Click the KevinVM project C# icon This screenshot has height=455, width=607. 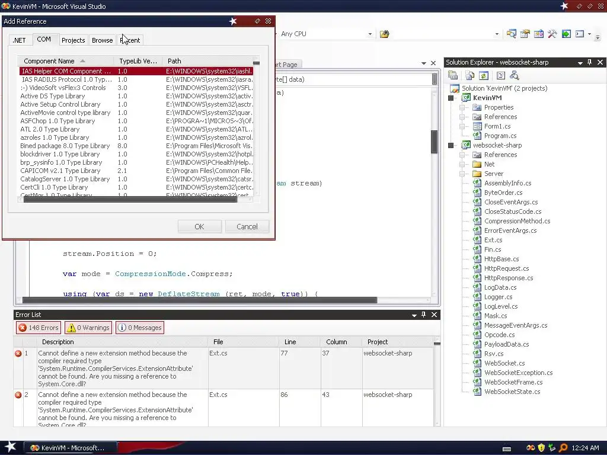pos(466,98)
